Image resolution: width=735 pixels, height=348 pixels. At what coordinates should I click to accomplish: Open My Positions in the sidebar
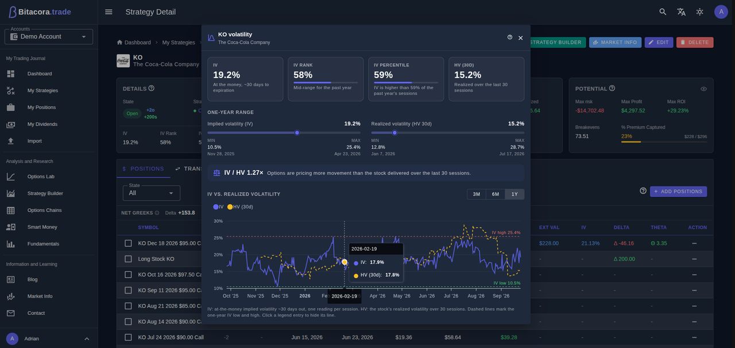(x=49, y=107)
